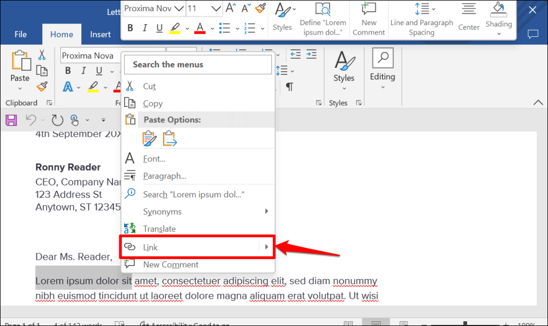
Task: Click the Search the menus field
Action: 197,64
